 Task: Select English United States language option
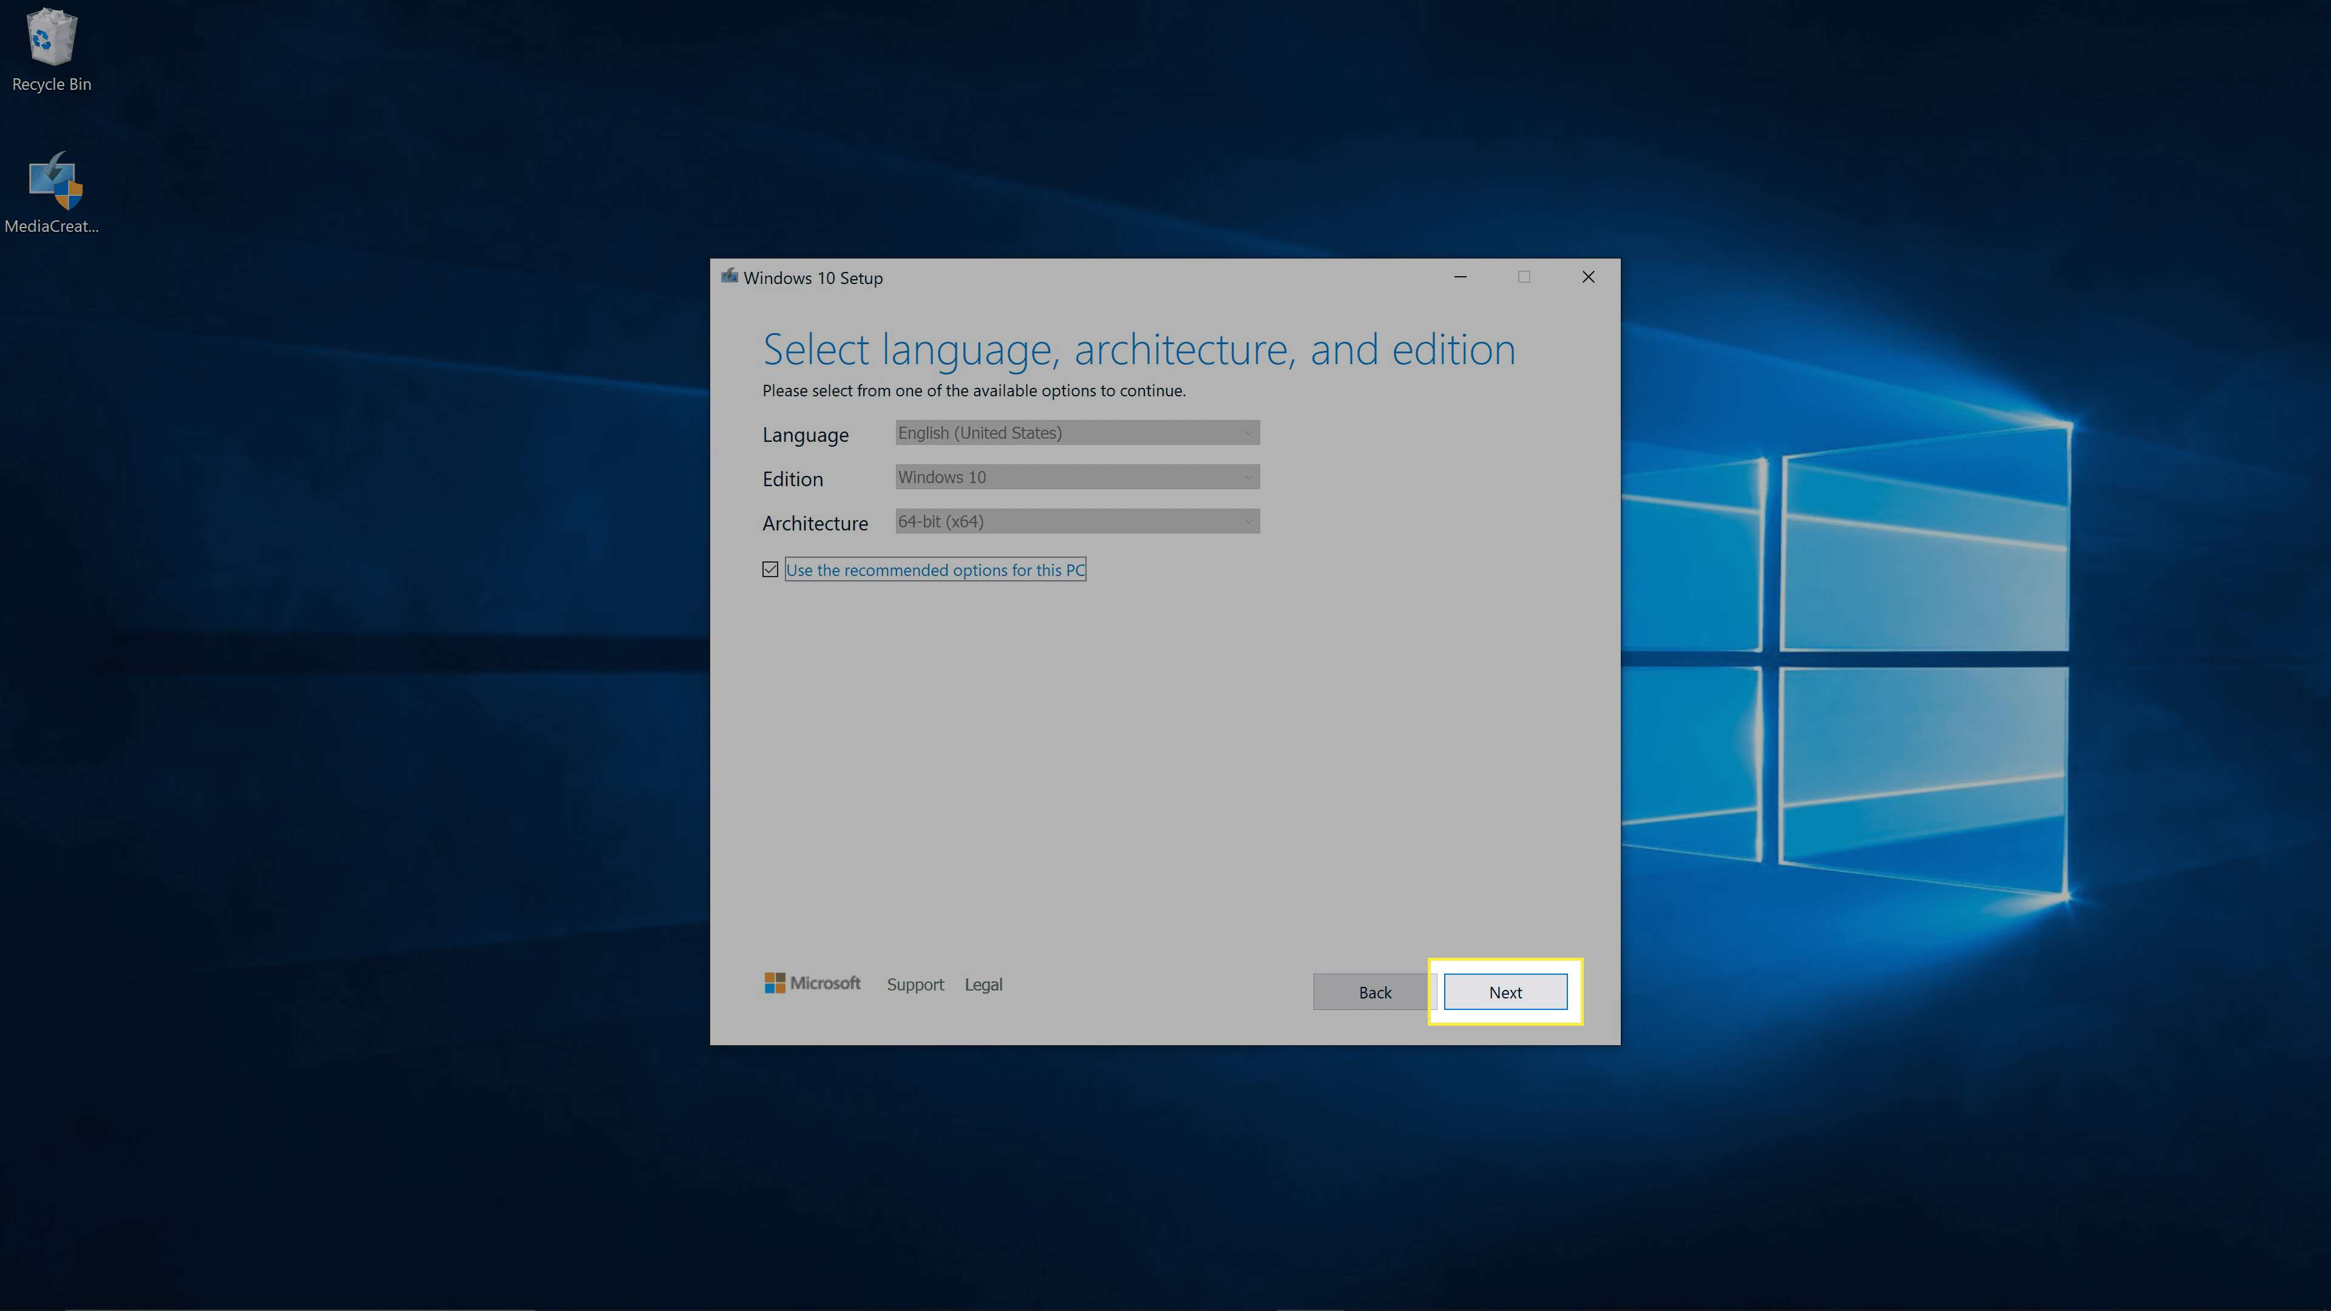point(1074,432)
